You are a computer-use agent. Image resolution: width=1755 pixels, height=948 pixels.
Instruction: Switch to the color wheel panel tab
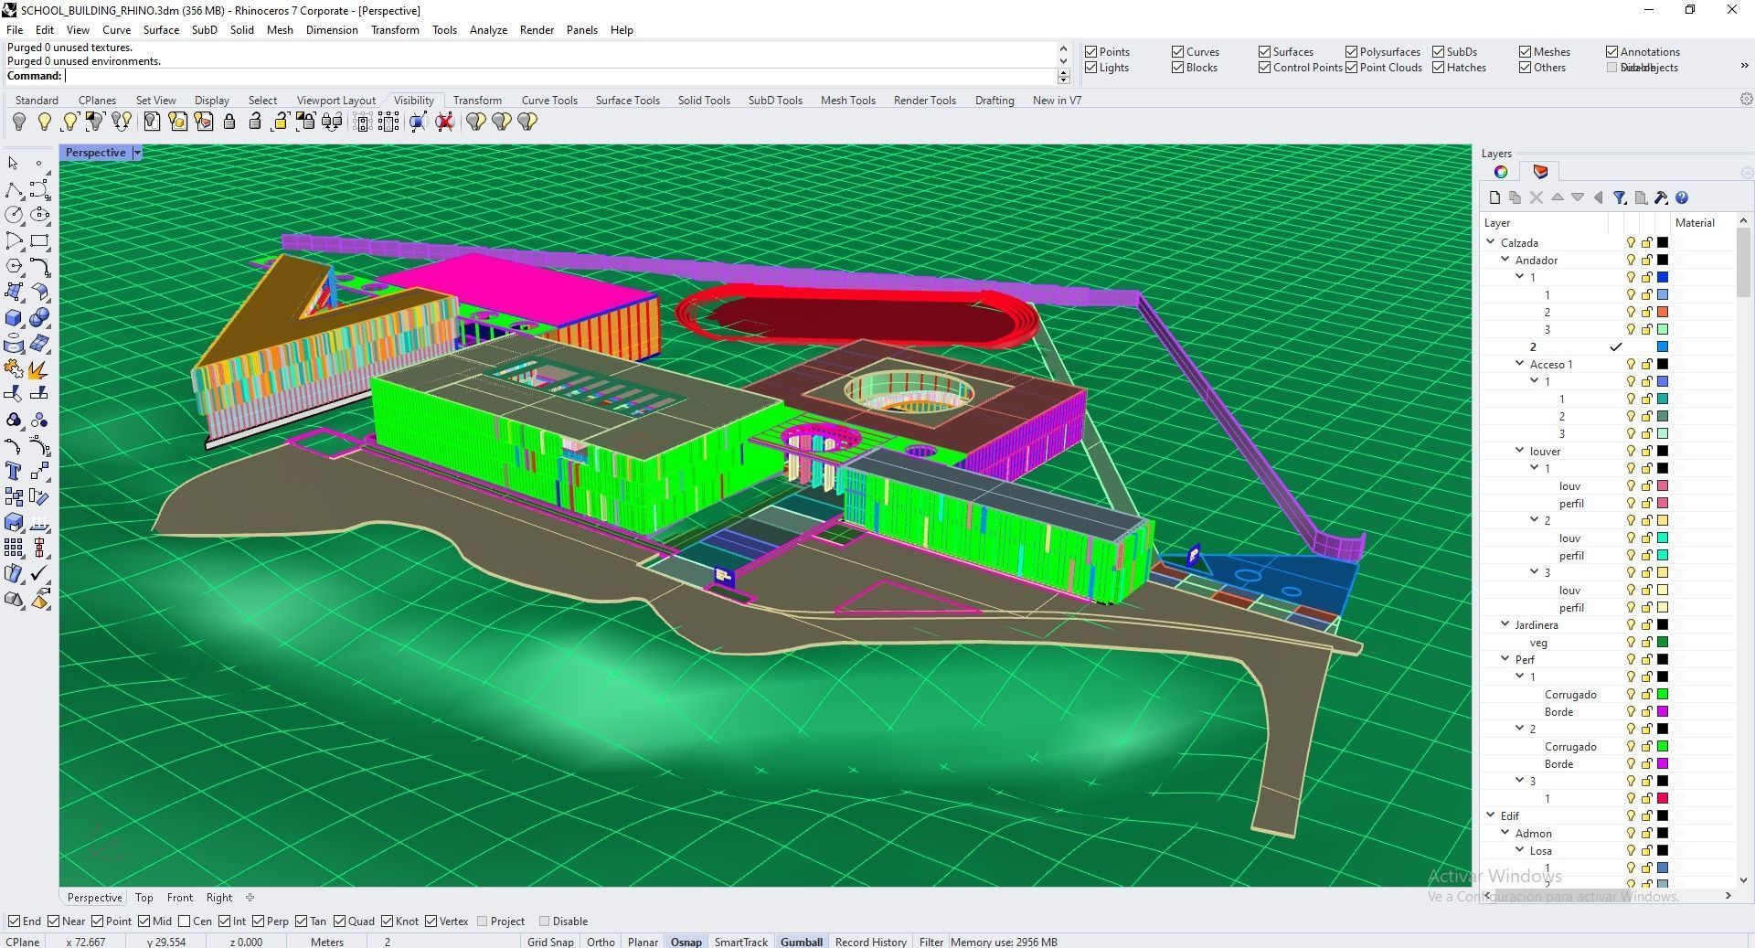point(1501,172)
